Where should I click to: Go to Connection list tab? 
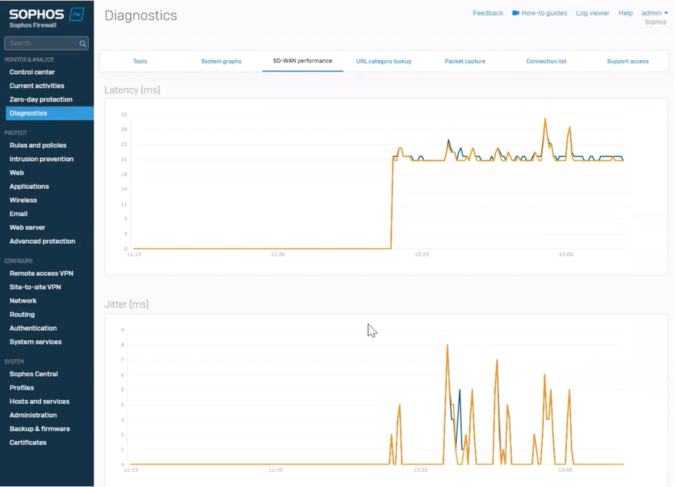point(546,61)
